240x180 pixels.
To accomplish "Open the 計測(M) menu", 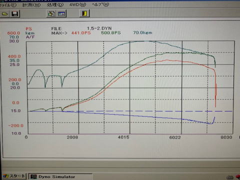I will coord(31,5).
